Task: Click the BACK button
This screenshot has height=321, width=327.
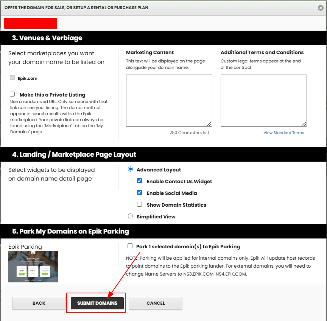Action: [39, 303]
